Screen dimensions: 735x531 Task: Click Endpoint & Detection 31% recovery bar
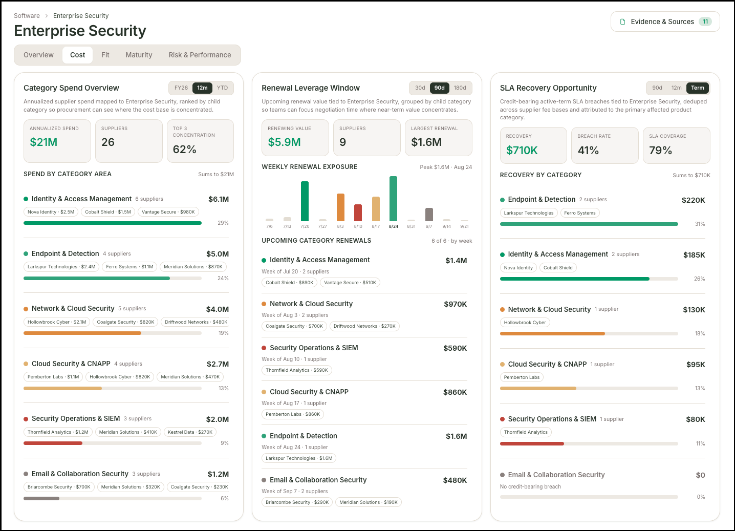pos(589,224)
